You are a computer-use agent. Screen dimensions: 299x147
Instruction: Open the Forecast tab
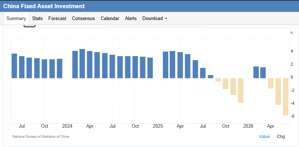coord(57,19)
